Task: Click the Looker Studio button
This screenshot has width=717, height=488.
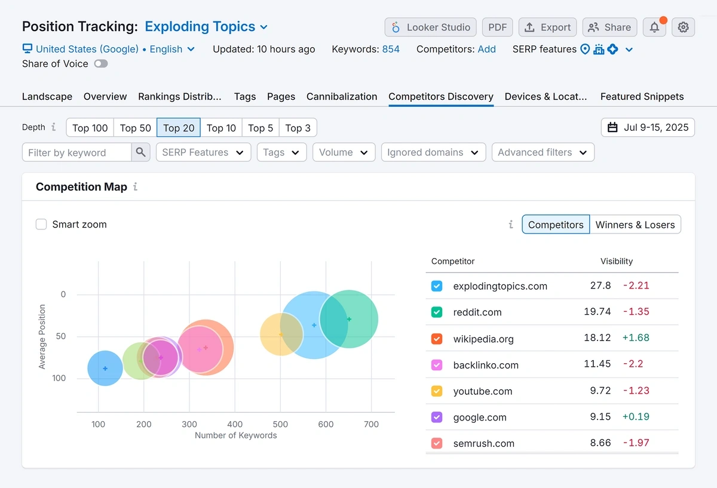Action: (x=431, y=27)
